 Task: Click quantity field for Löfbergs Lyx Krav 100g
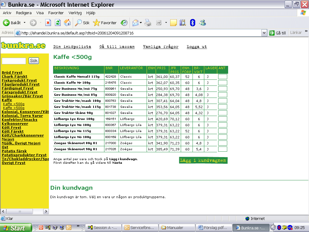click(223, 119)
